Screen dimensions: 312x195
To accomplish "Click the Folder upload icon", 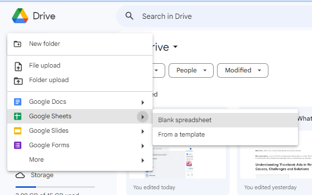I will (x=18, y=81).
